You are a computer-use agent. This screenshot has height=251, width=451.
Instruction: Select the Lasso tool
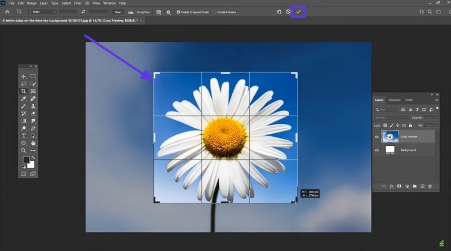coord(23,84)
